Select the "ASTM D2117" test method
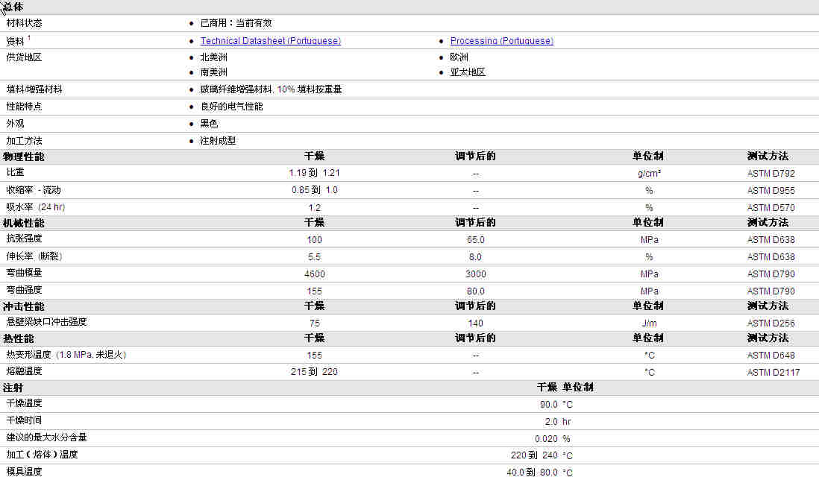This screenshot has height=480, width=819. point(773,372)
